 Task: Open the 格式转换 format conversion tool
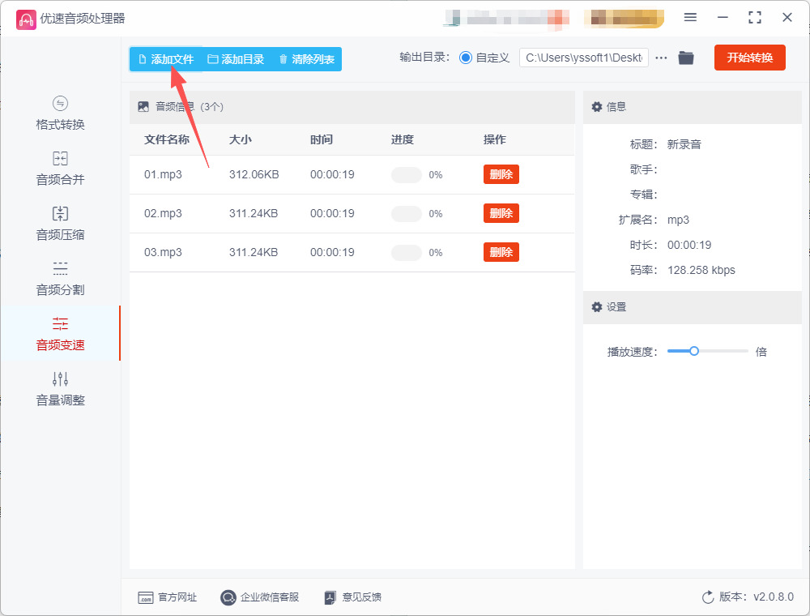click(x=60, y=113)
